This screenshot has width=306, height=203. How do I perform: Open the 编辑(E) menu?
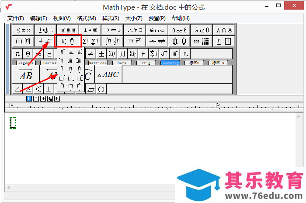(38, 18)
